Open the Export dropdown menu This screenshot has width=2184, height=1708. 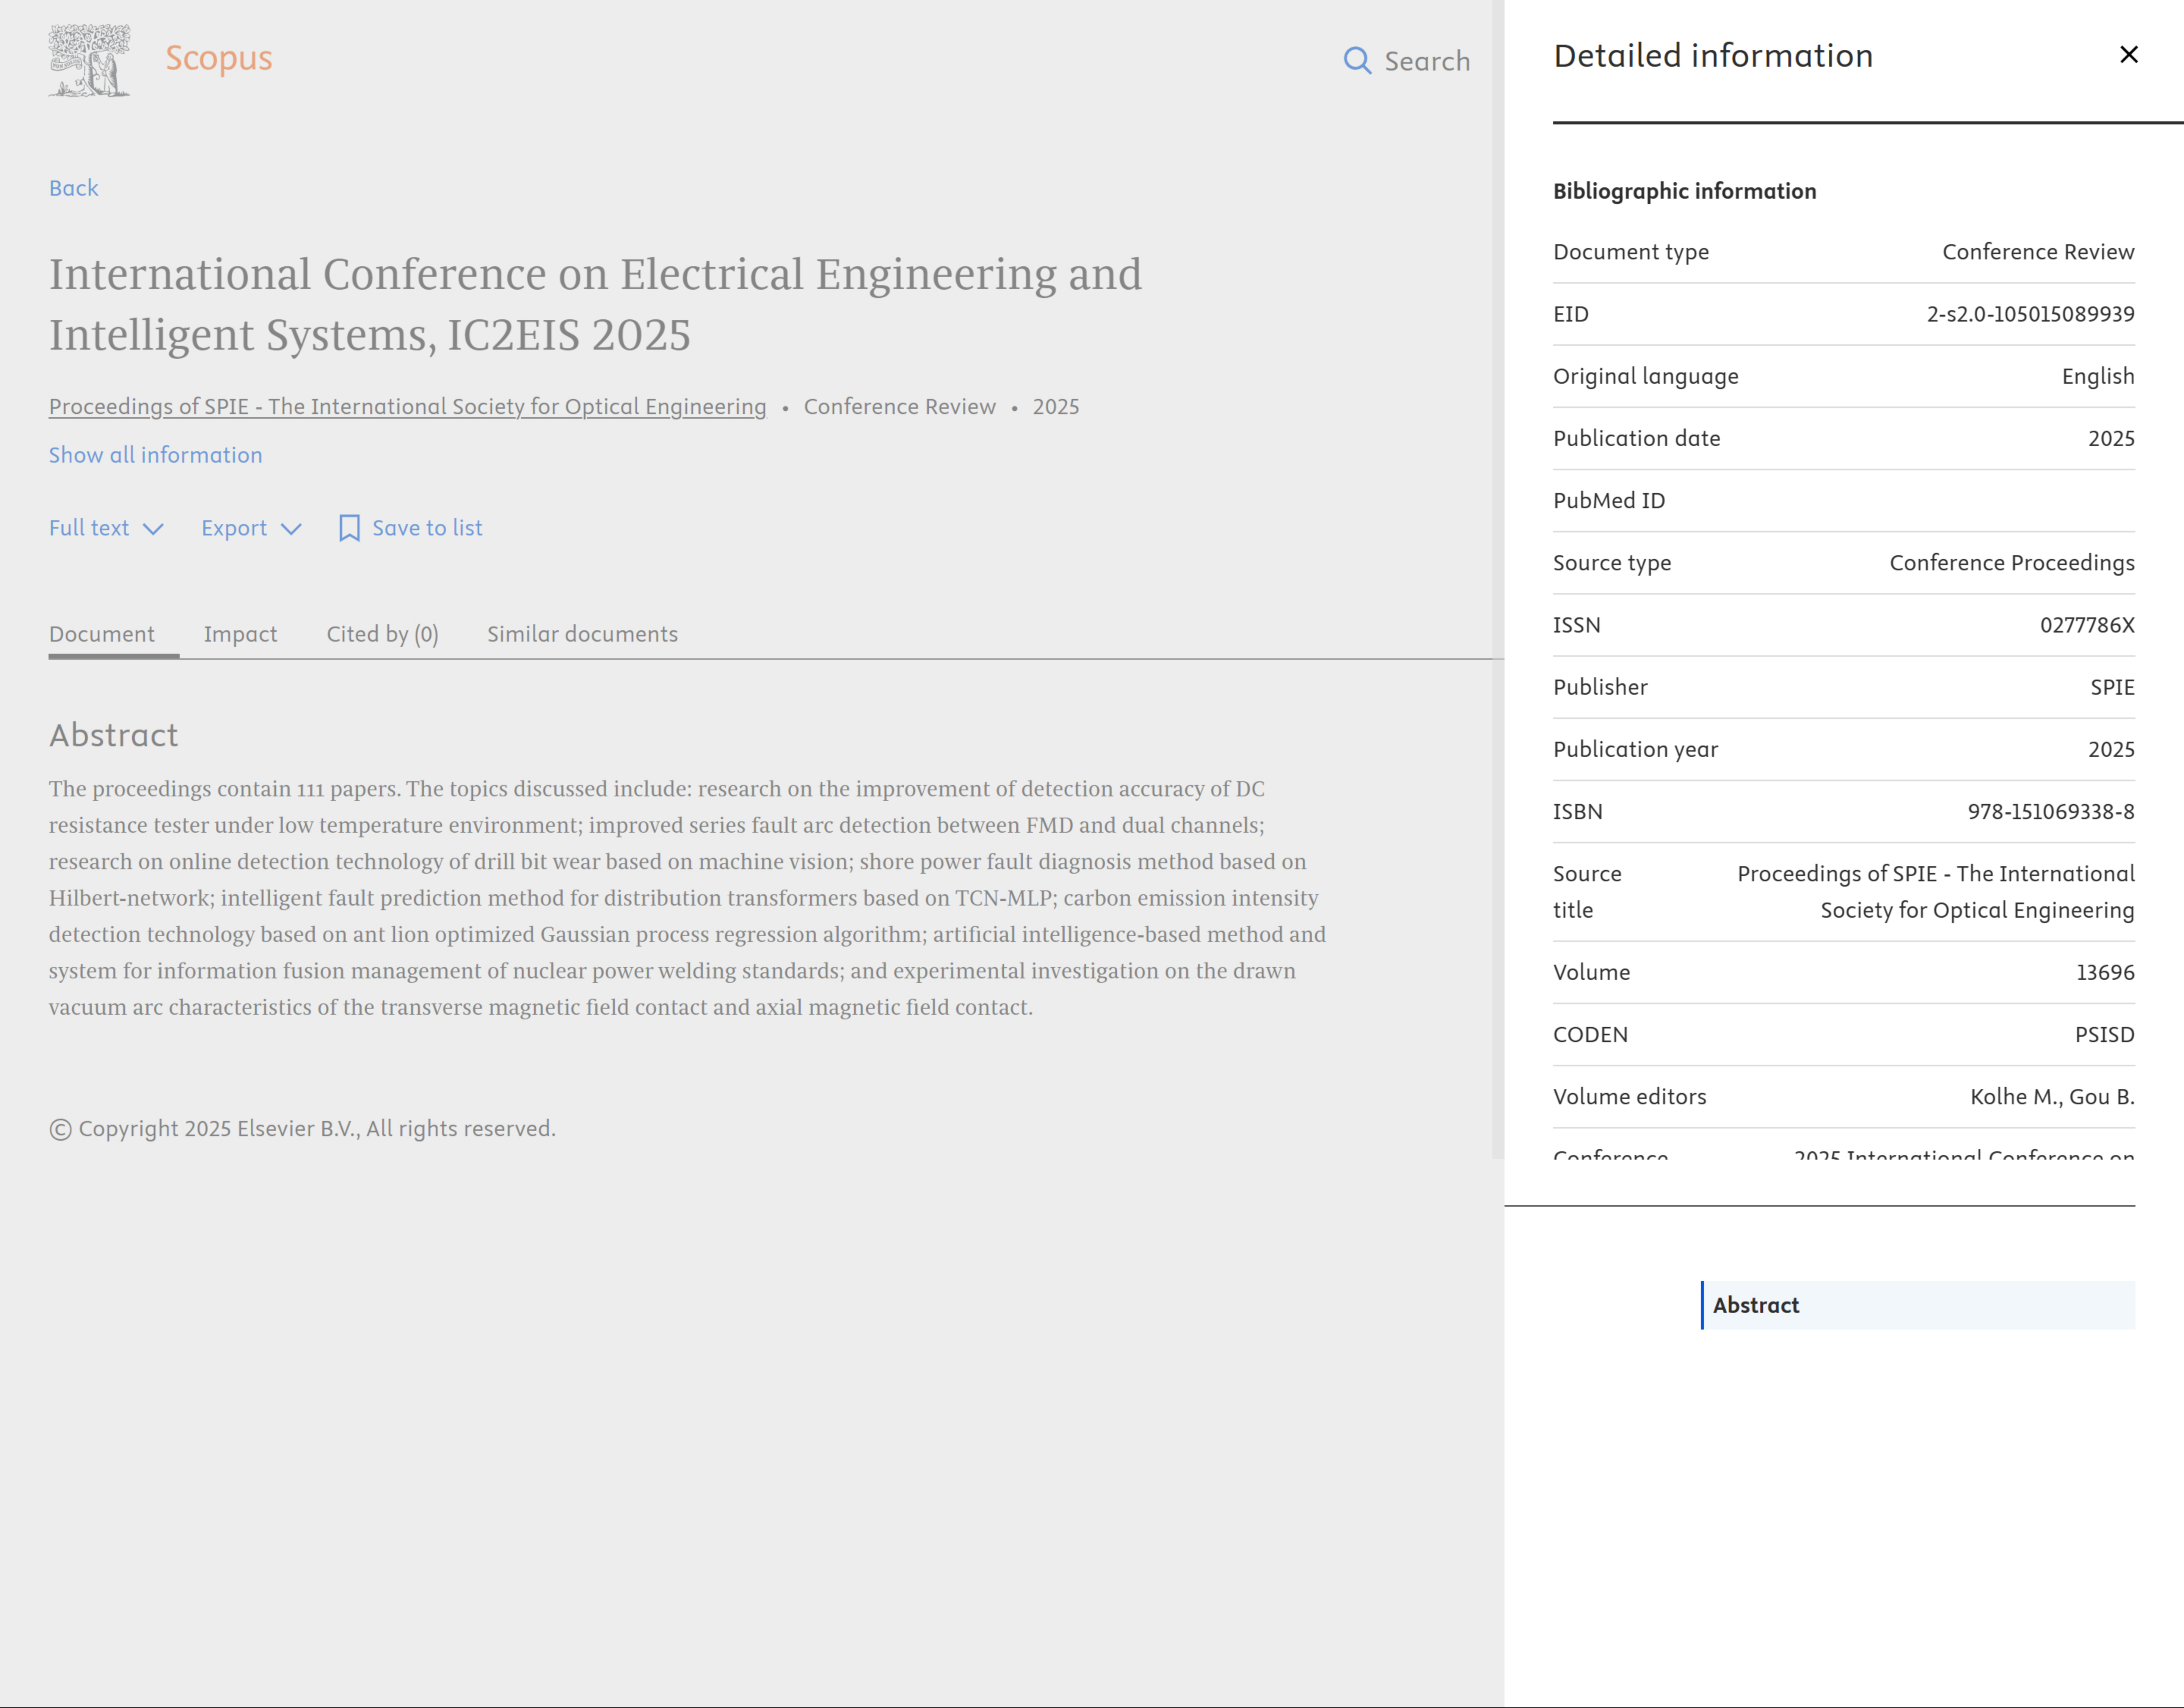(x=234, y=528)
